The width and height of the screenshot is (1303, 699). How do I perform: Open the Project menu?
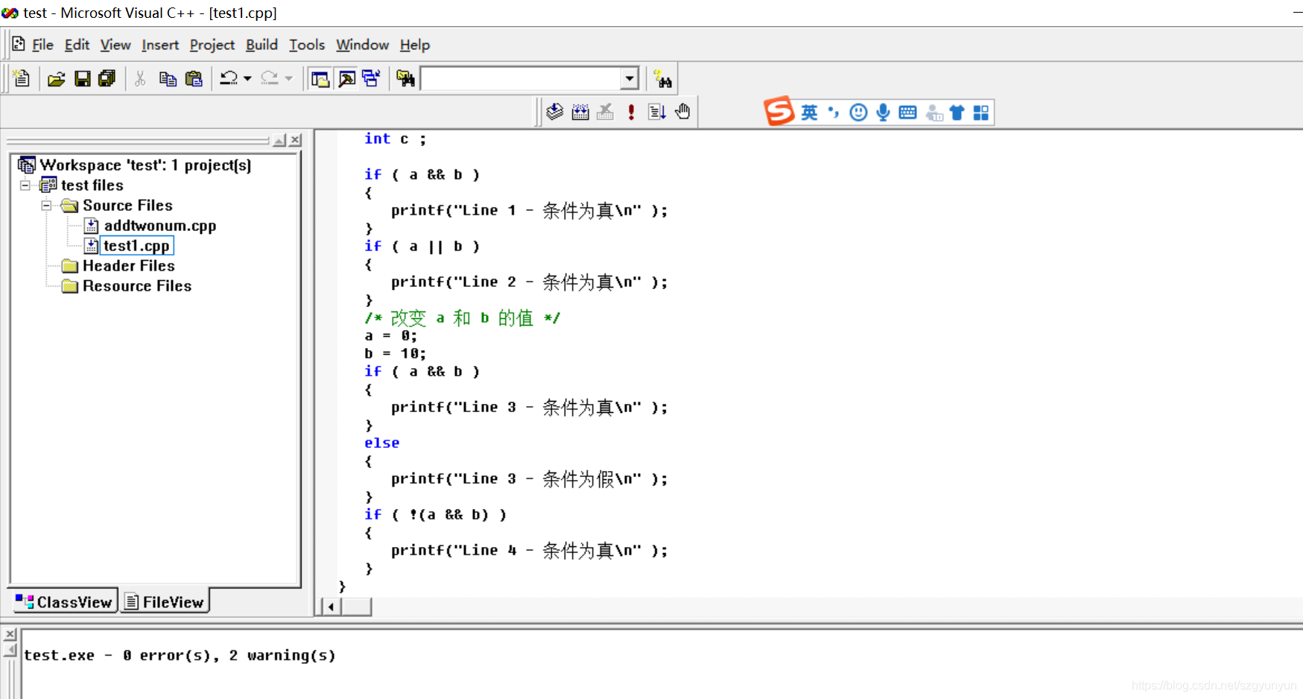coord(212,45)
